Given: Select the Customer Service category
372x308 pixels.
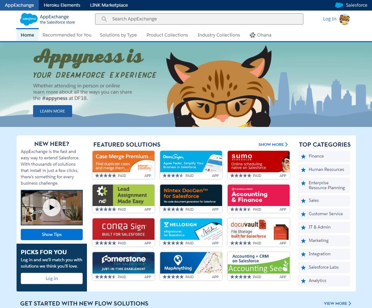Looking at the screenshot, I should click(x=324, y=214).
